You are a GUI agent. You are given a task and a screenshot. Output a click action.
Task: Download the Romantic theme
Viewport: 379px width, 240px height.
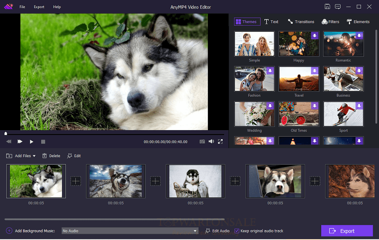click(359, 36)
